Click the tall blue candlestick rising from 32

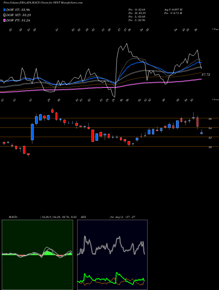(32, 132)
